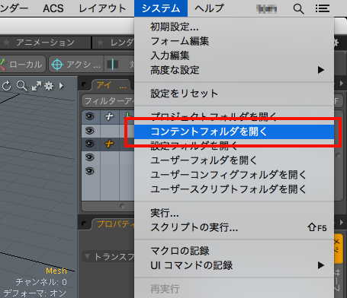Collapse the トランスフ section triangle
Viewport: 347px width, 298px height.
coord(87,257)
